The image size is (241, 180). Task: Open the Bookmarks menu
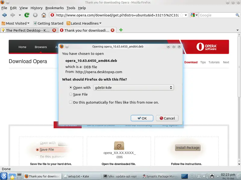tap(55, 8)
